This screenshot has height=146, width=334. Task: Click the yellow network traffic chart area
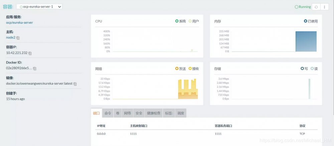(188, 89)
